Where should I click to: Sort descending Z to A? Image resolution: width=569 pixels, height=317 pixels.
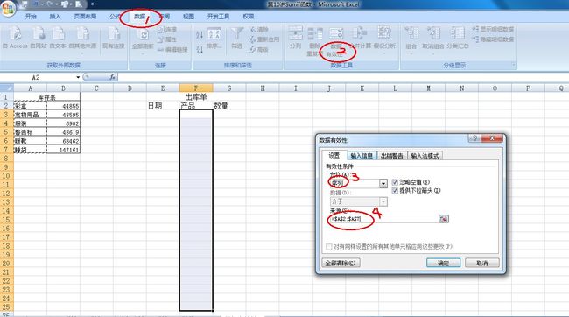(200, 50)
